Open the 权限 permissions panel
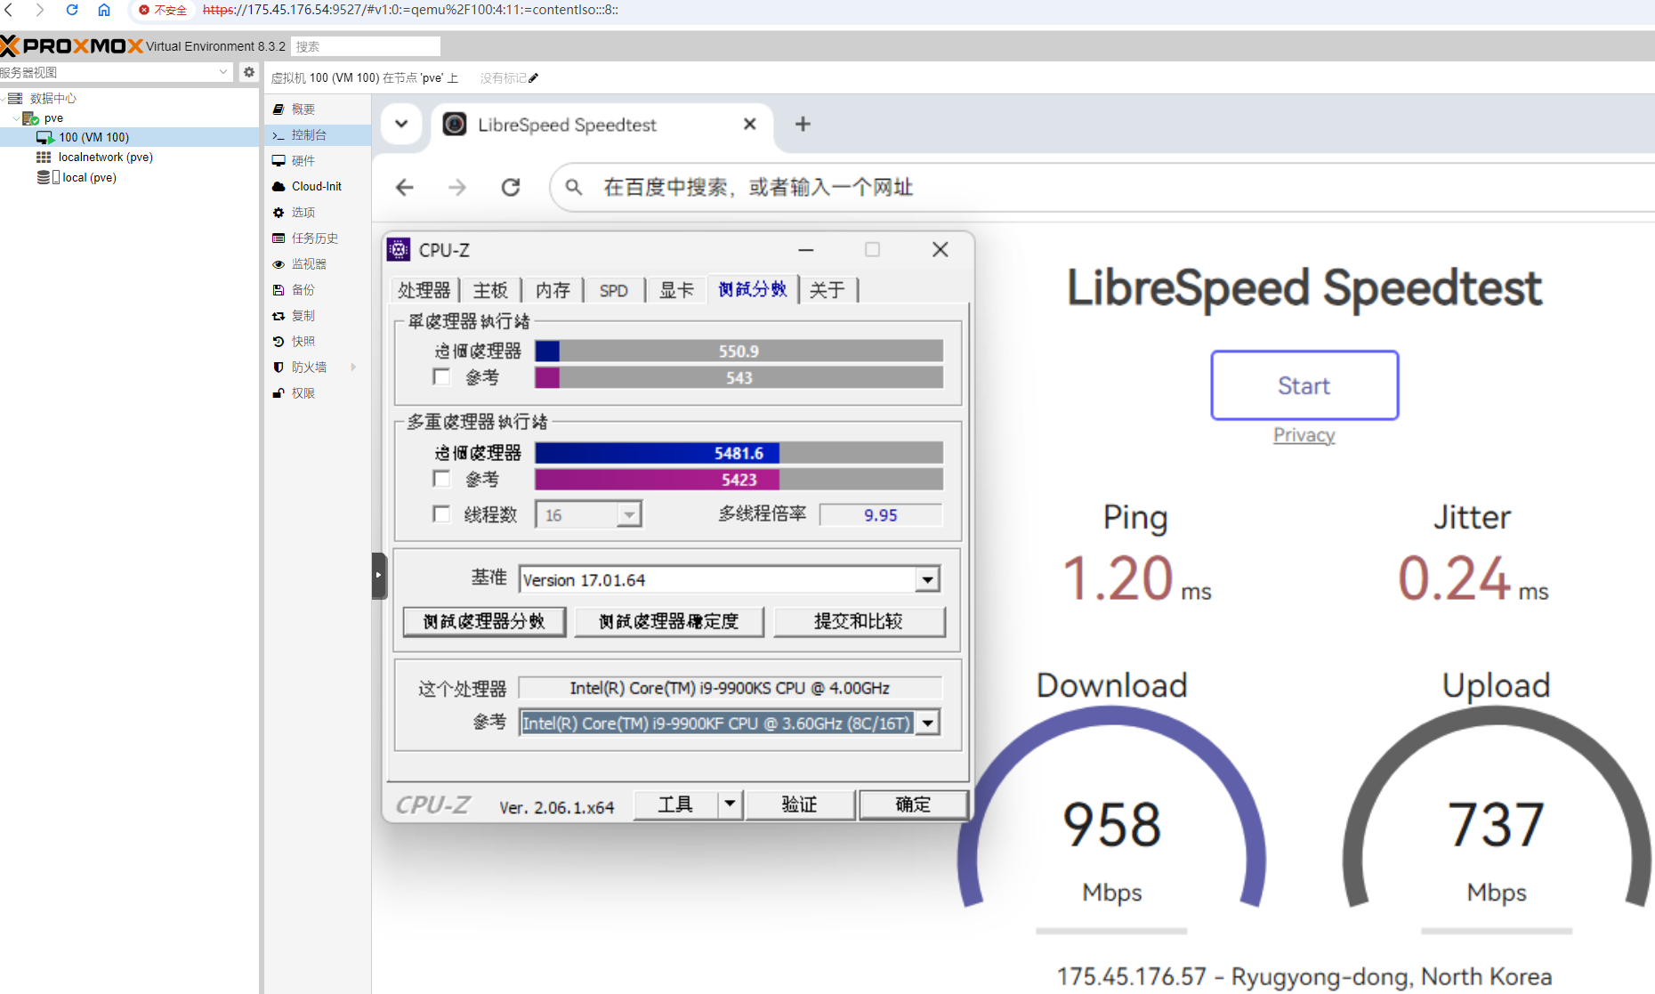 318,393
